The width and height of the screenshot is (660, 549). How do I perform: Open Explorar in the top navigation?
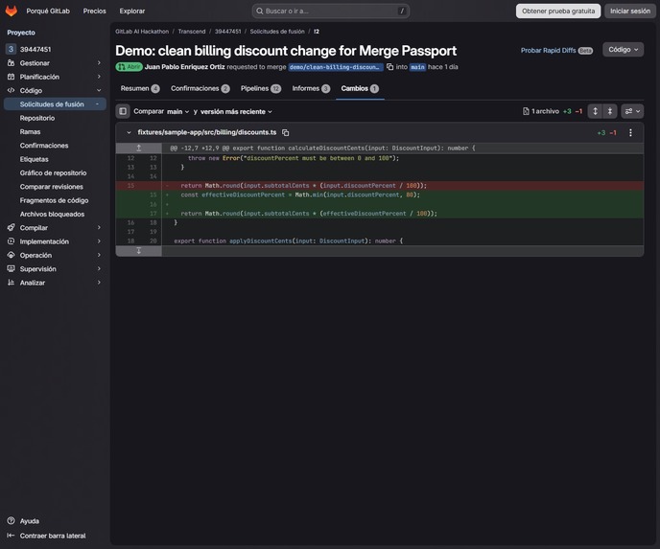coord(132,11)
